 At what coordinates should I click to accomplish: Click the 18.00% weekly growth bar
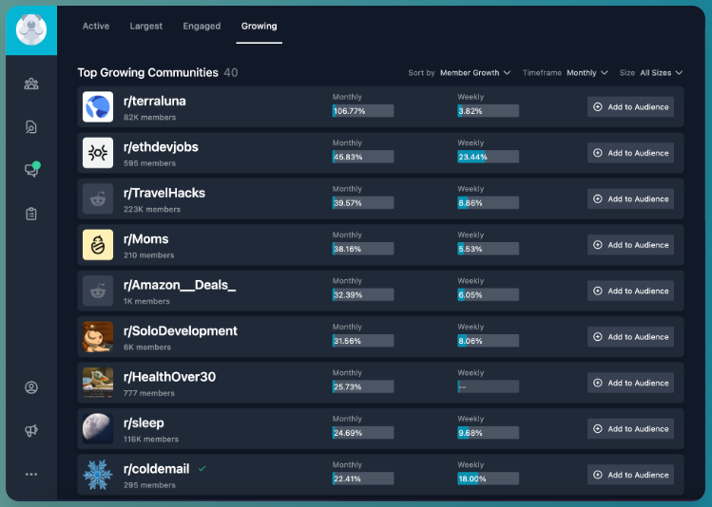click(x=488, y=479)
